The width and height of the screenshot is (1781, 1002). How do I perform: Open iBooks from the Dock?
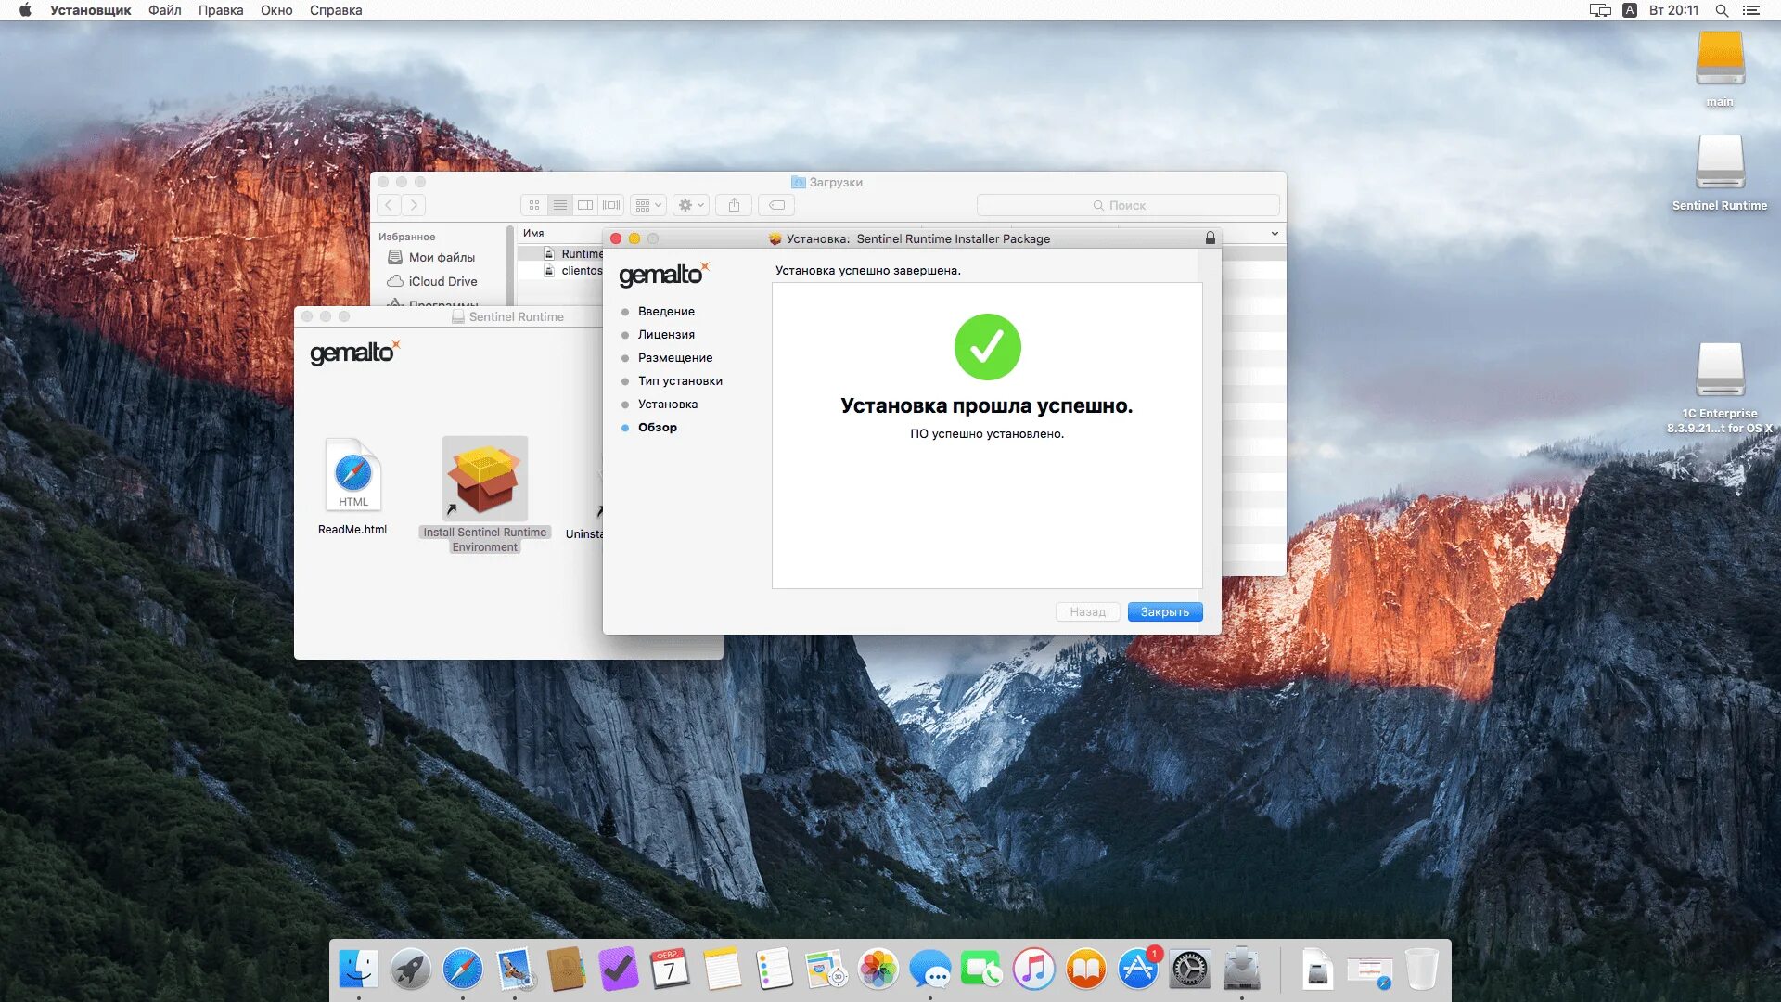(x=1085, y=970)
